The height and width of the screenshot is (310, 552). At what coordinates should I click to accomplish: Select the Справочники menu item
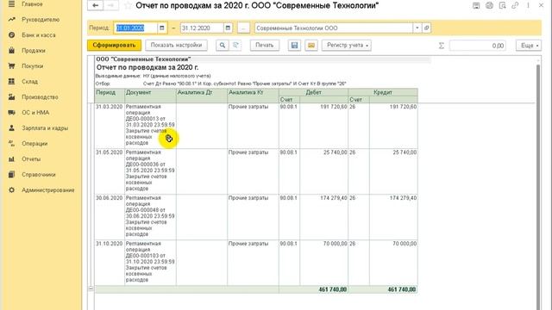point(39,174)
